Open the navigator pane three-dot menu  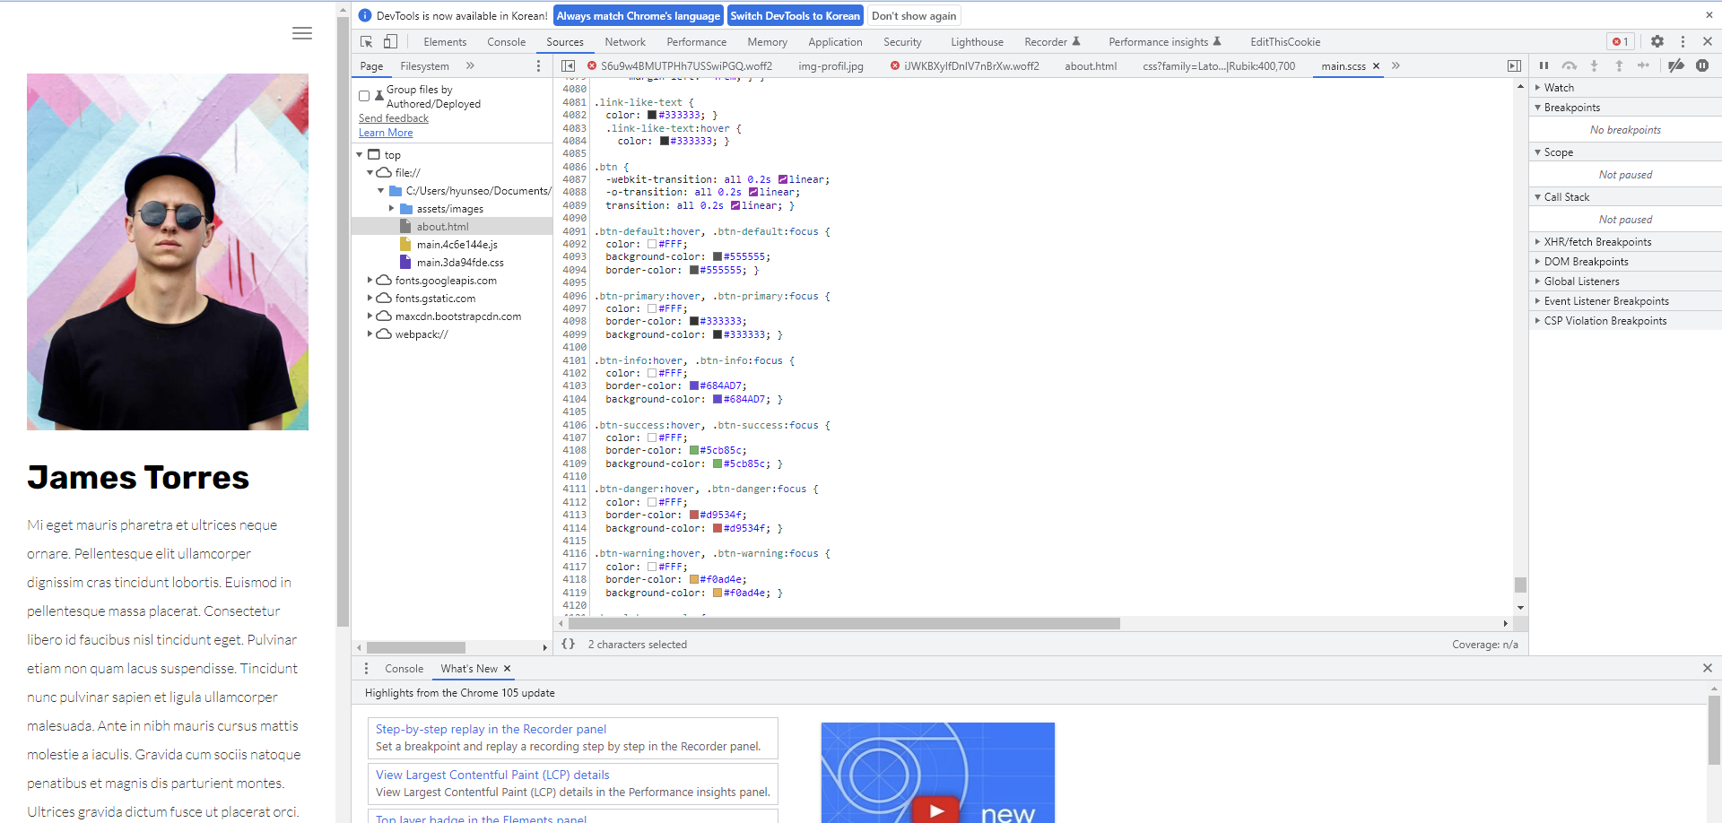tap(538, 65)
